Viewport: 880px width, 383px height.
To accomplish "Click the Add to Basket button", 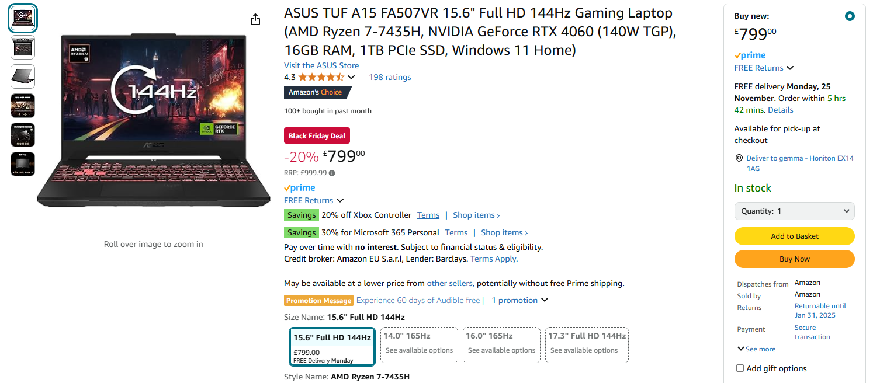I will click(794, 236).
